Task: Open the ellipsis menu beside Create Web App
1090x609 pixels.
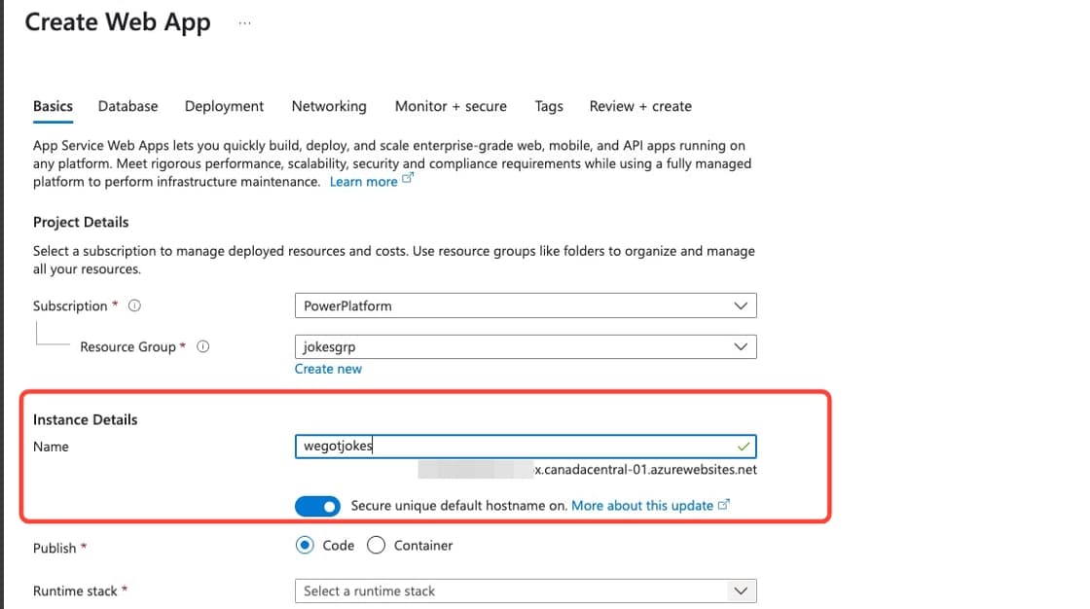Action: coord(244,23)
